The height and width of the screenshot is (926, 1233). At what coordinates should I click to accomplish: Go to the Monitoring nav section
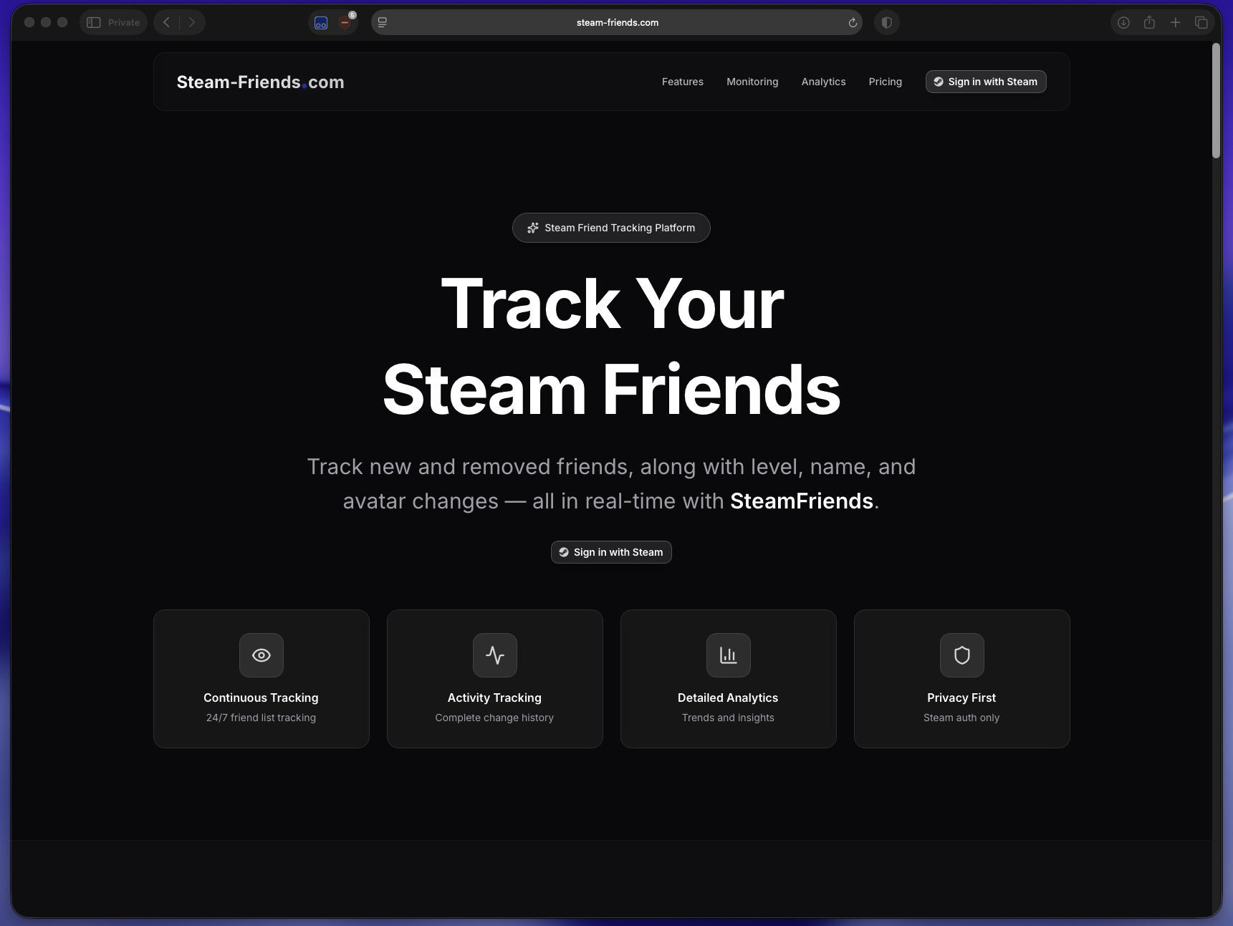pyautogui.click(x=752, y=82)
